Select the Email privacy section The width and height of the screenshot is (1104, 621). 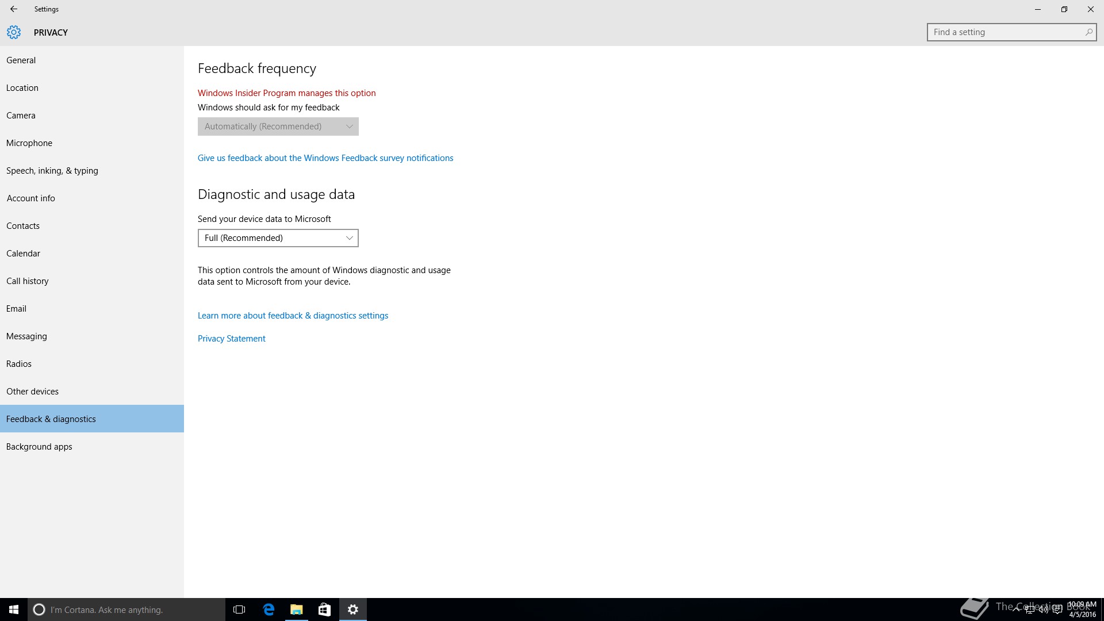[x=92, y=309]
